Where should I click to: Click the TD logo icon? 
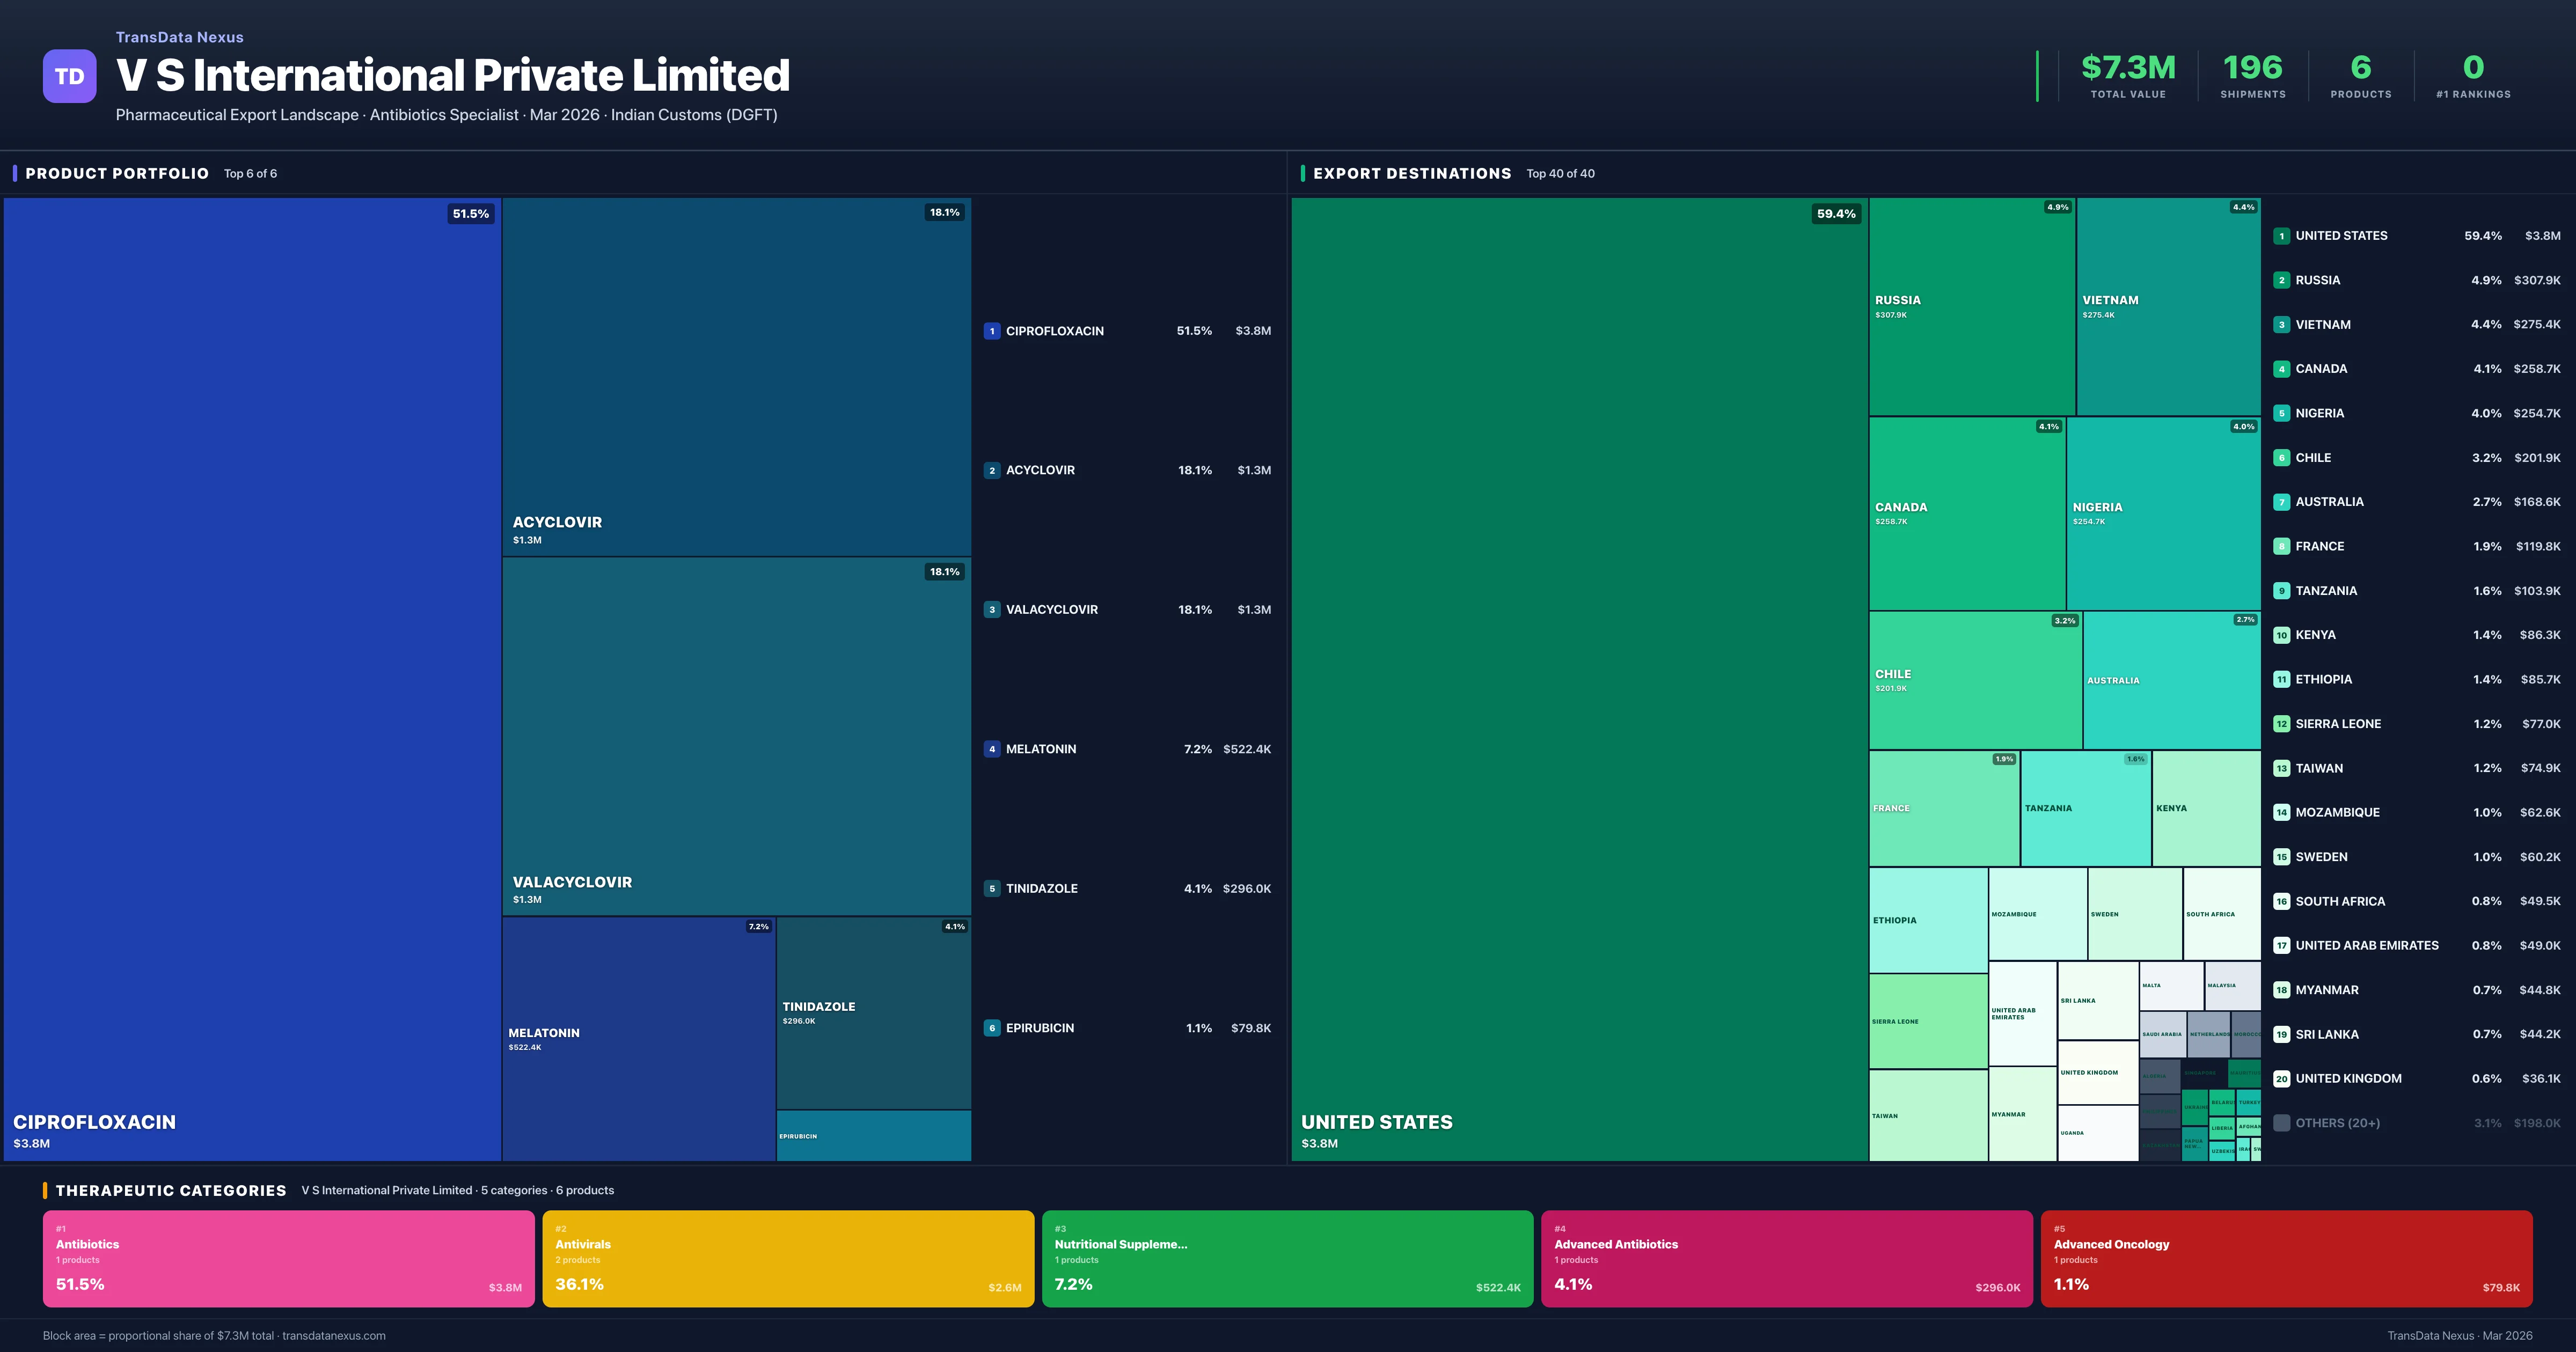(69, 76)
